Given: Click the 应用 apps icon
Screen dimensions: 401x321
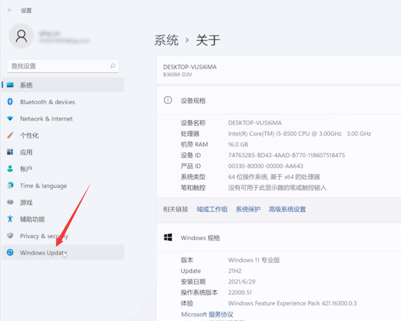Looking at the screenshot, I should [x=10, y=152].
